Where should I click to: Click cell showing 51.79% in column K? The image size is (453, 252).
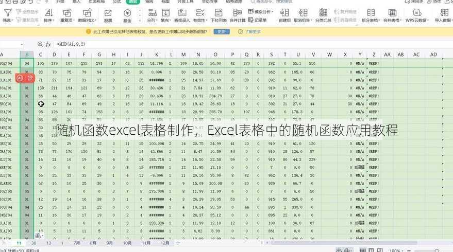156,63
